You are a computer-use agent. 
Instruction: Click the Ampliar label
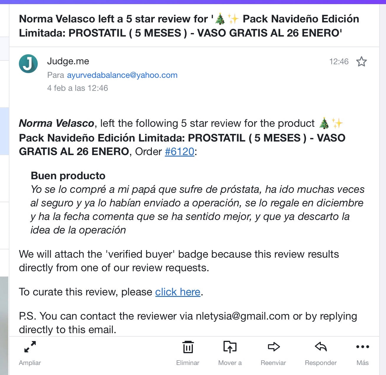tap(30, 363)
